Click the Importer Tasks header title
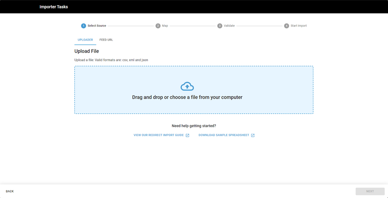The height and width of the screenshot is (198, 388). (x=54, y=7)
